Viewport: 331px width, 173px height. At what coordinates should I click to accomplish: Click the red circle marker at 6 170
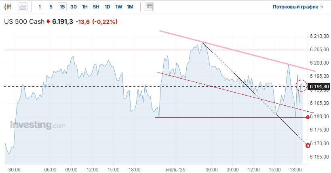click(308, 145)
